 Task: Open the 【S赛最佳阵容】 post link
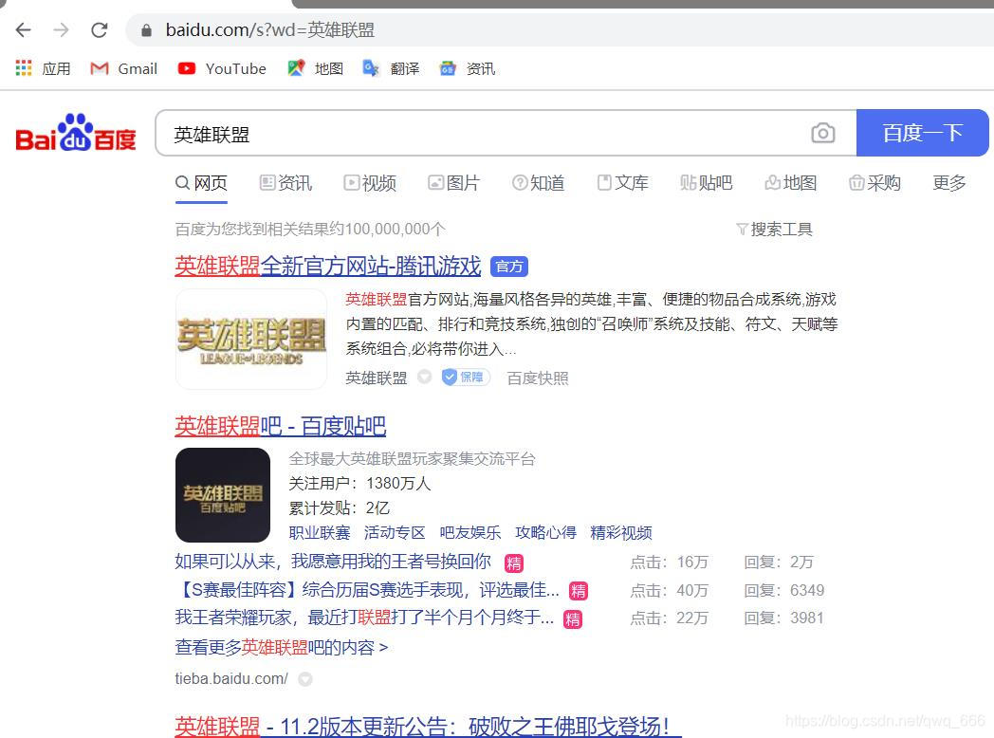367,590
